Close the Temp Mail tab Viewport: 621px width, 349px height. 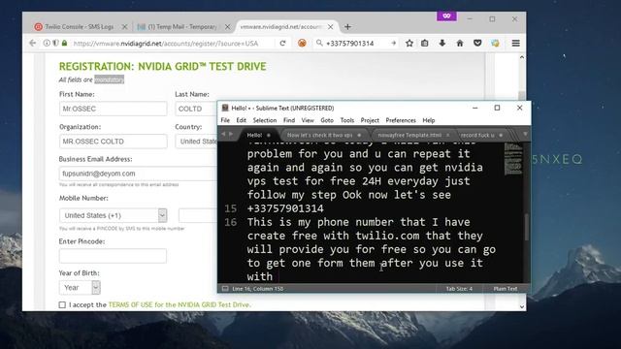227,27
